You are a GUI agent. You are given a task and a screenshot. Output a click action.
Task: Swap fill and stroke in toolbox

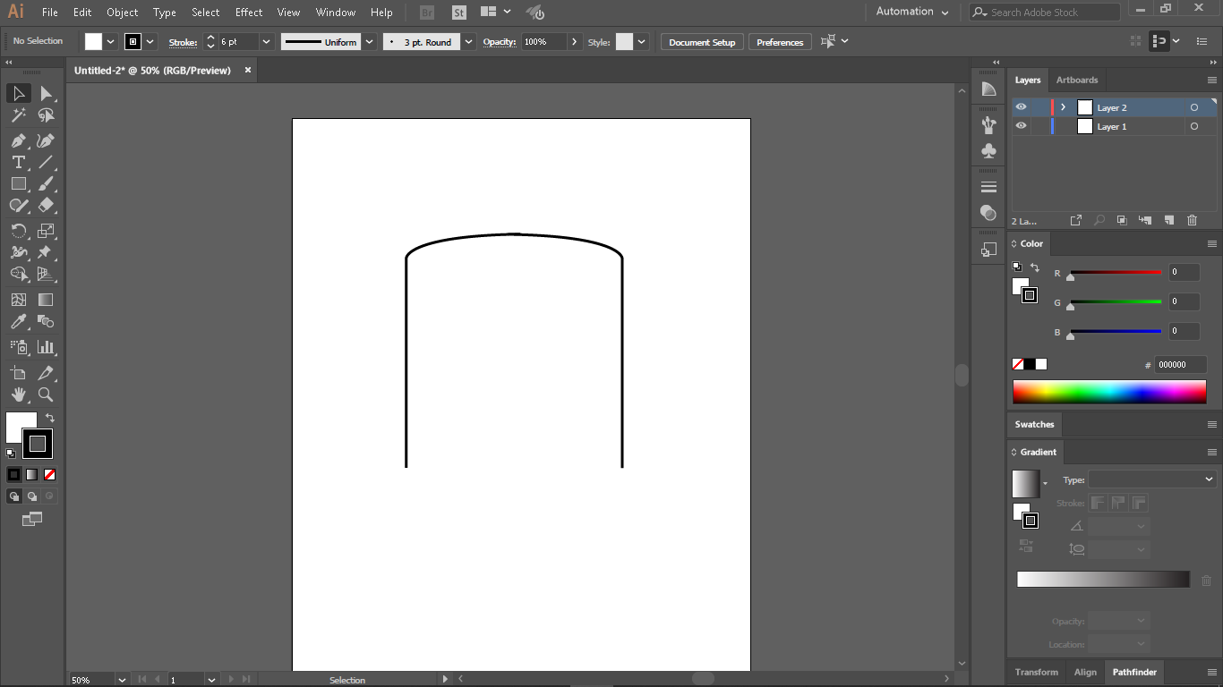pos(50,418)
